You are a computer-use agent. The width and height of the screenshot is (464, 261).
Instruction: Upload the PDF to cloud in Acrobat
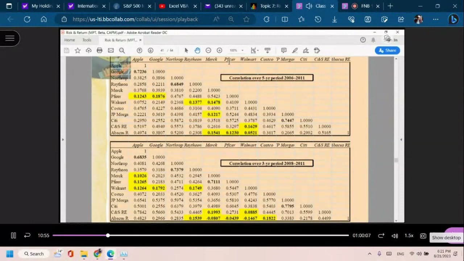pyautogui.click(x=88, y=50)
